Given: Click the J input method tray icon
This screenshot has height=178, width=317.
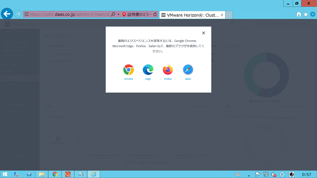Looking at the screenshot, I should click(x=292, y=174).
